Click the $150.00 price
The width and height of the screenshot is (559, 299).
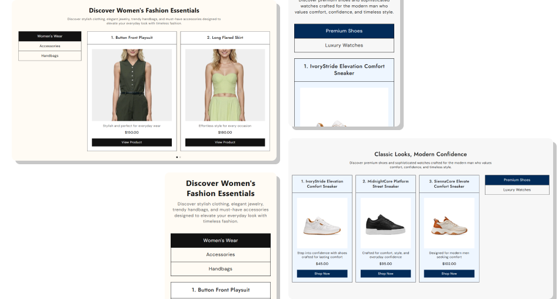(132, 132)
